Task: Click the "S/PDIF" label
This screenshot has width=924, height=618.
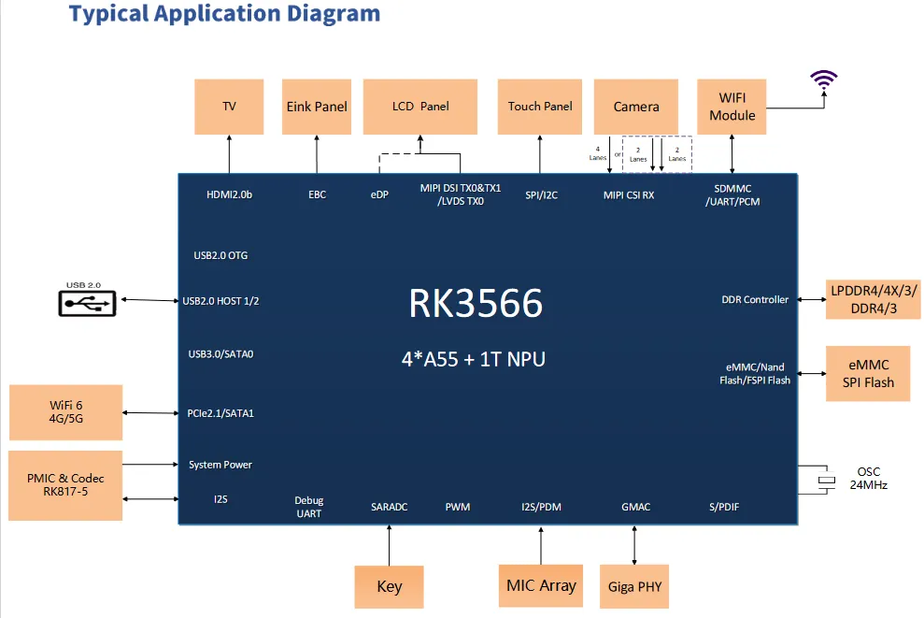Action: pos(724,507)
